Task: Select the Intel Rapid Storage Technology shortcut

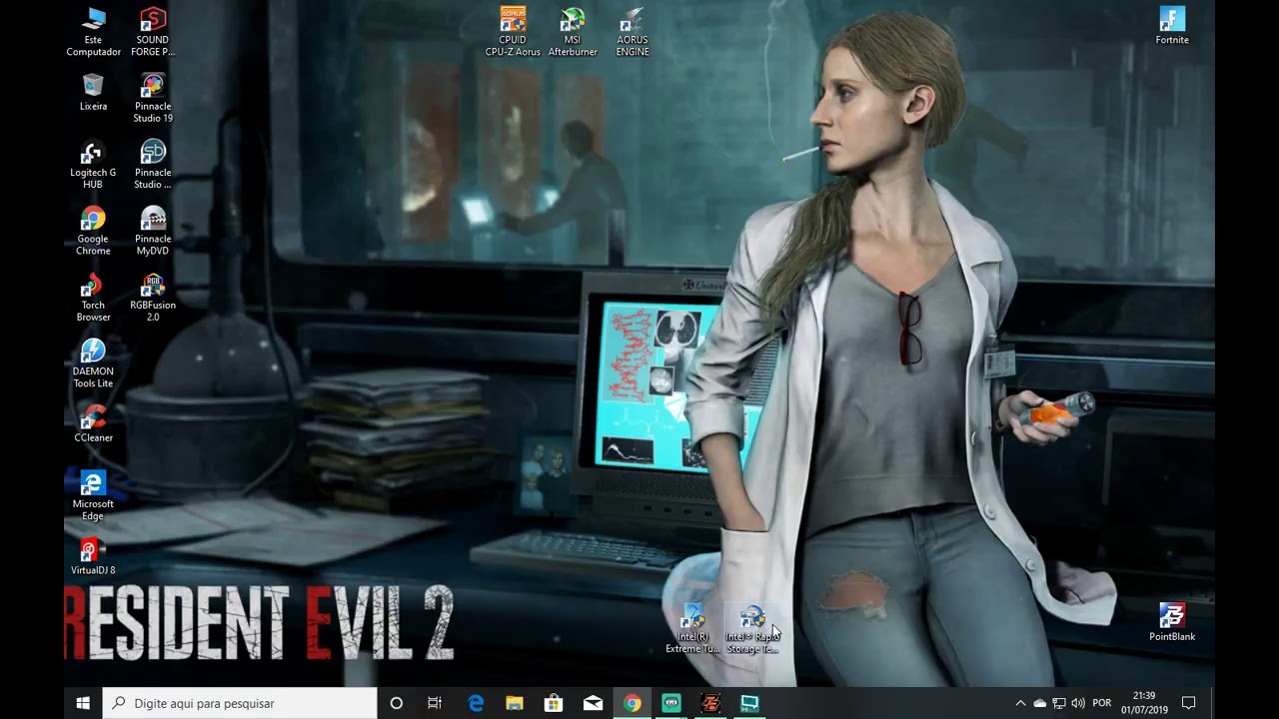Action: coord(752,629)
